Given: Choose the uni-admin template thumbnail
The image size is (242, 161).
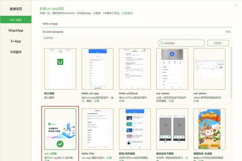Looking at the screenshot, I should pyautogui.click(x=209, y=69).
